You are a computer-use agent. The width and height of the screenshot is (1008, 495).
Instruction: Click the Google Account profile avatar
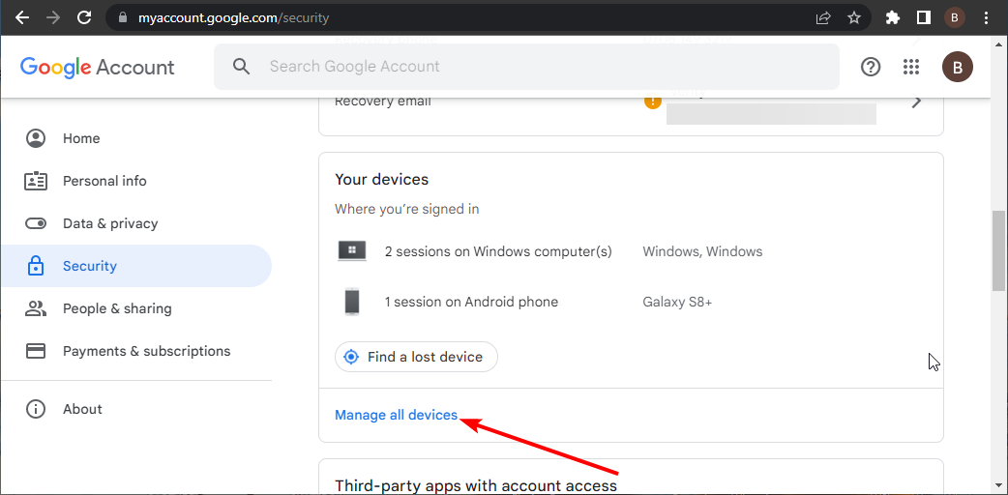(958, 67)
